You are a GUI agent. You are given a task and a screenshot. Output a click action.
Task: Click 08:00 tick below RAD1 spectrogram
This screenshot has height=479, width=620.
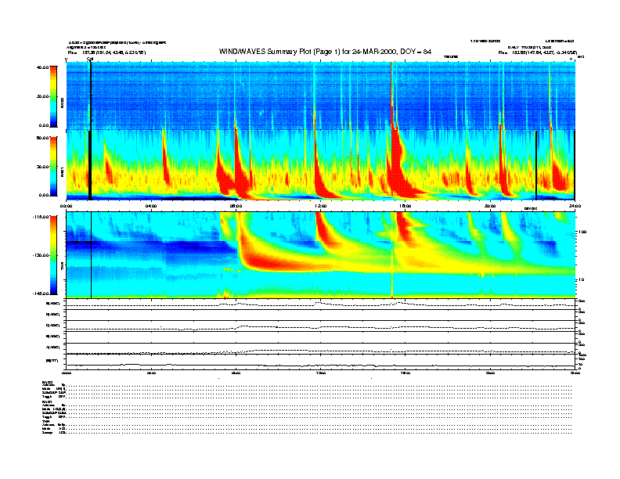[x=236, y=206]
